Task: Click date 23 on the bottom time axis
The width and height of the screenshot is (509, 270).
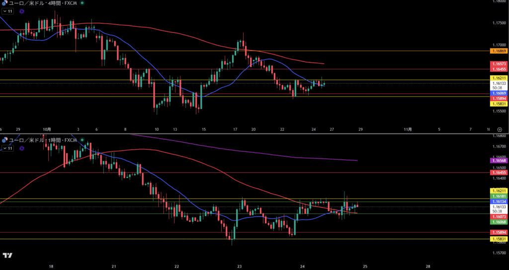Action: [x=240, y=266]
